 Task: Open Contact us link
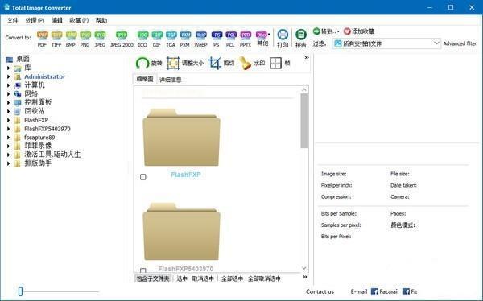pyautogui.click(x=320, y=291)
